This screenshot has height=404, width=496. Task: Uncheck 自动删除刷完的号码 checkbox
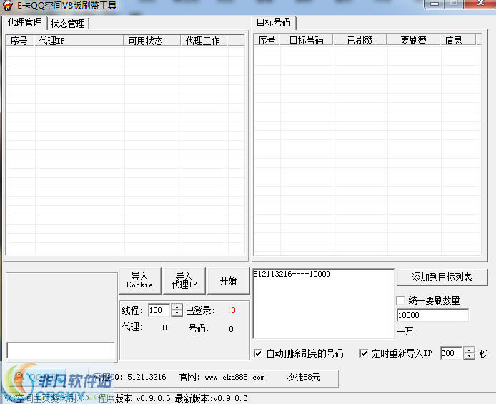pyautogui.click(x=258, y=353)
